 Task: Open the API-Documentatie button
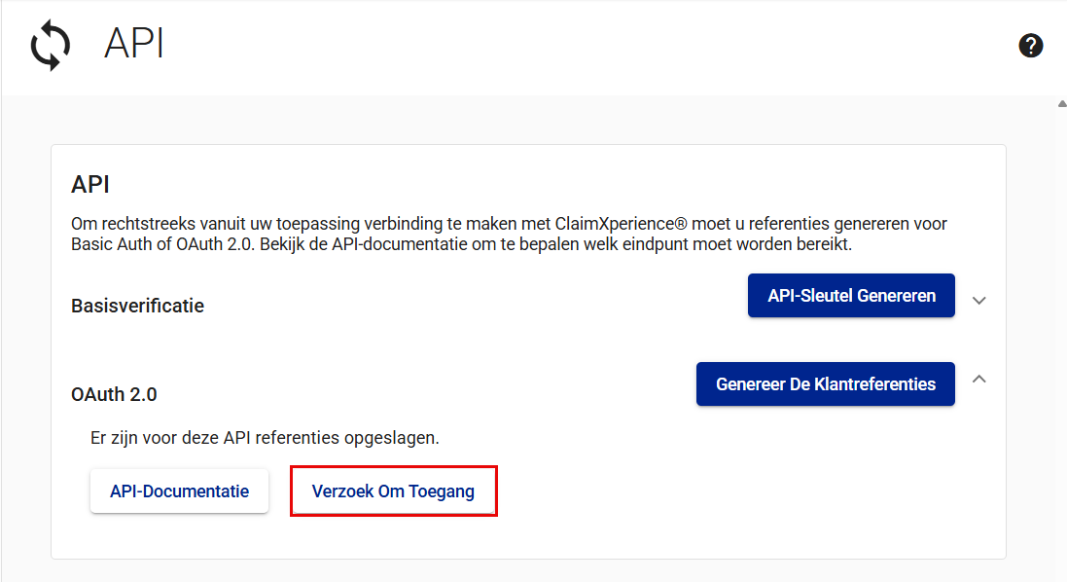pyautogui.click(x=179, y=491)
